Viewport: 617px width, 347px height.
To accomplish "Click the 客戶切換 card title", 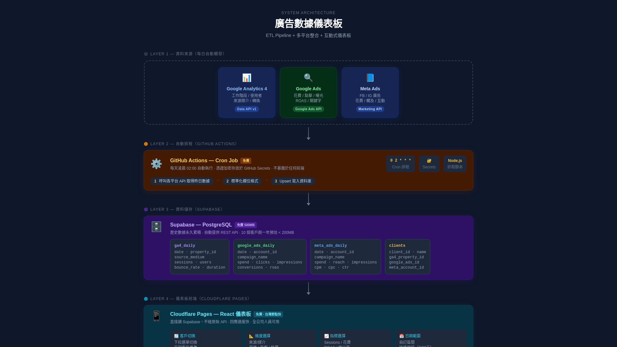I will point(188,336).
